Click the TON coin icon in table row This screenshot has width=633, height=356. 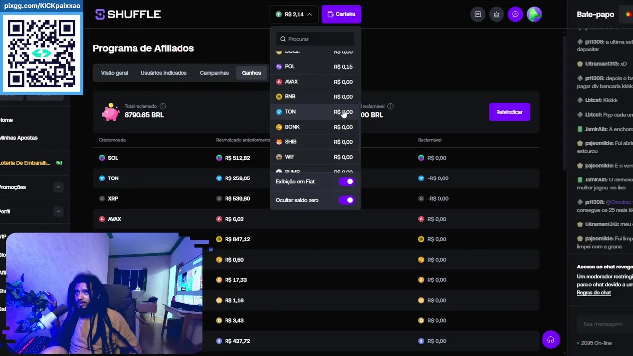click(x=102, y=178)
